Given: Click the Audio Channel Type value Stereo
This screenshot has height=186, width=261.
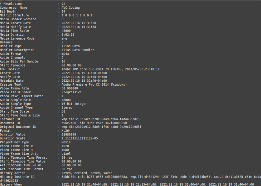Looking at the screenshot, I should coord(67,107).
